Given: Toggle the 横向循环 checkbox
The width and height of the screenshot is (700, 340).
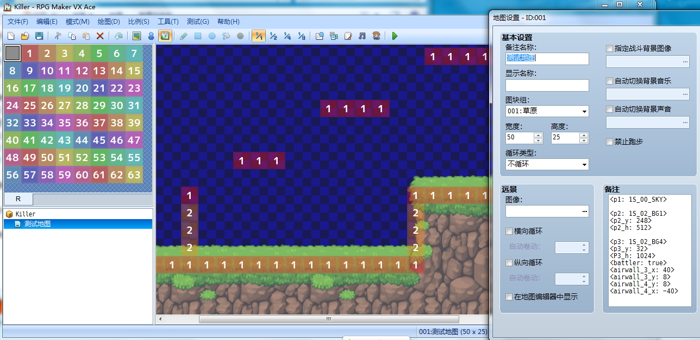Looking at the screenshot, I should [509, 231].
